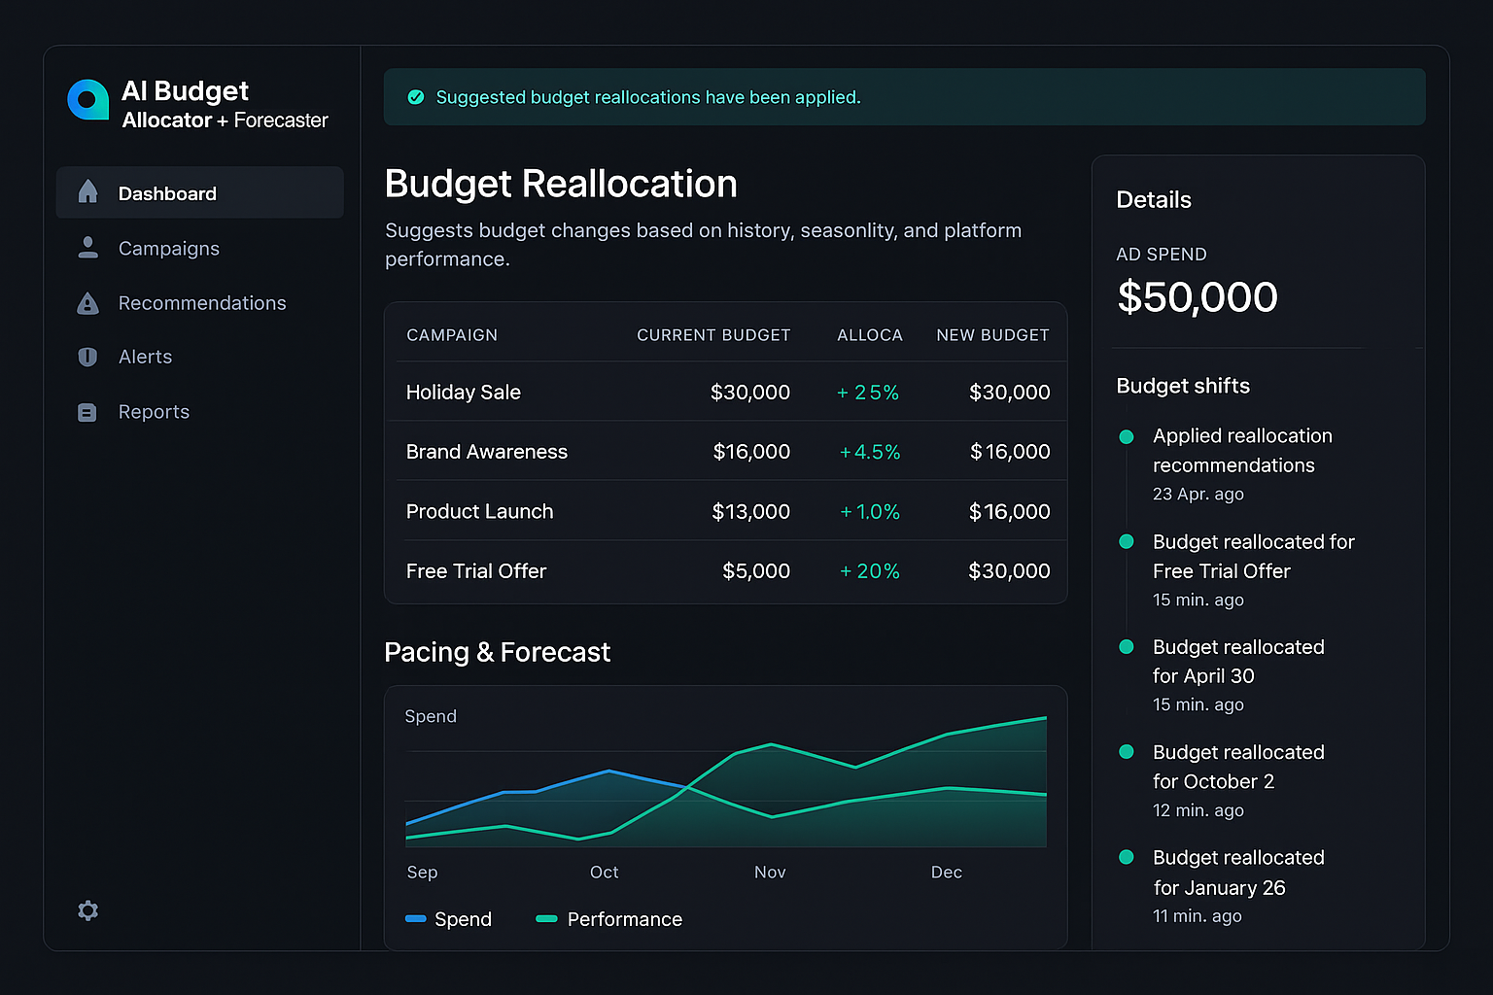Screen dimensions: 1493x995
Task: Select the Dashboard home icon
Action: pos(87,192)
